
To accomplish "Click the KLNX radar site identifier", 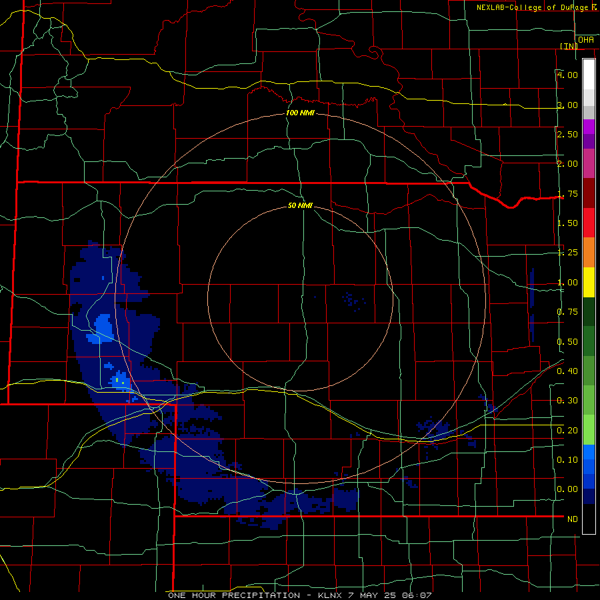I will coord(331,595).
